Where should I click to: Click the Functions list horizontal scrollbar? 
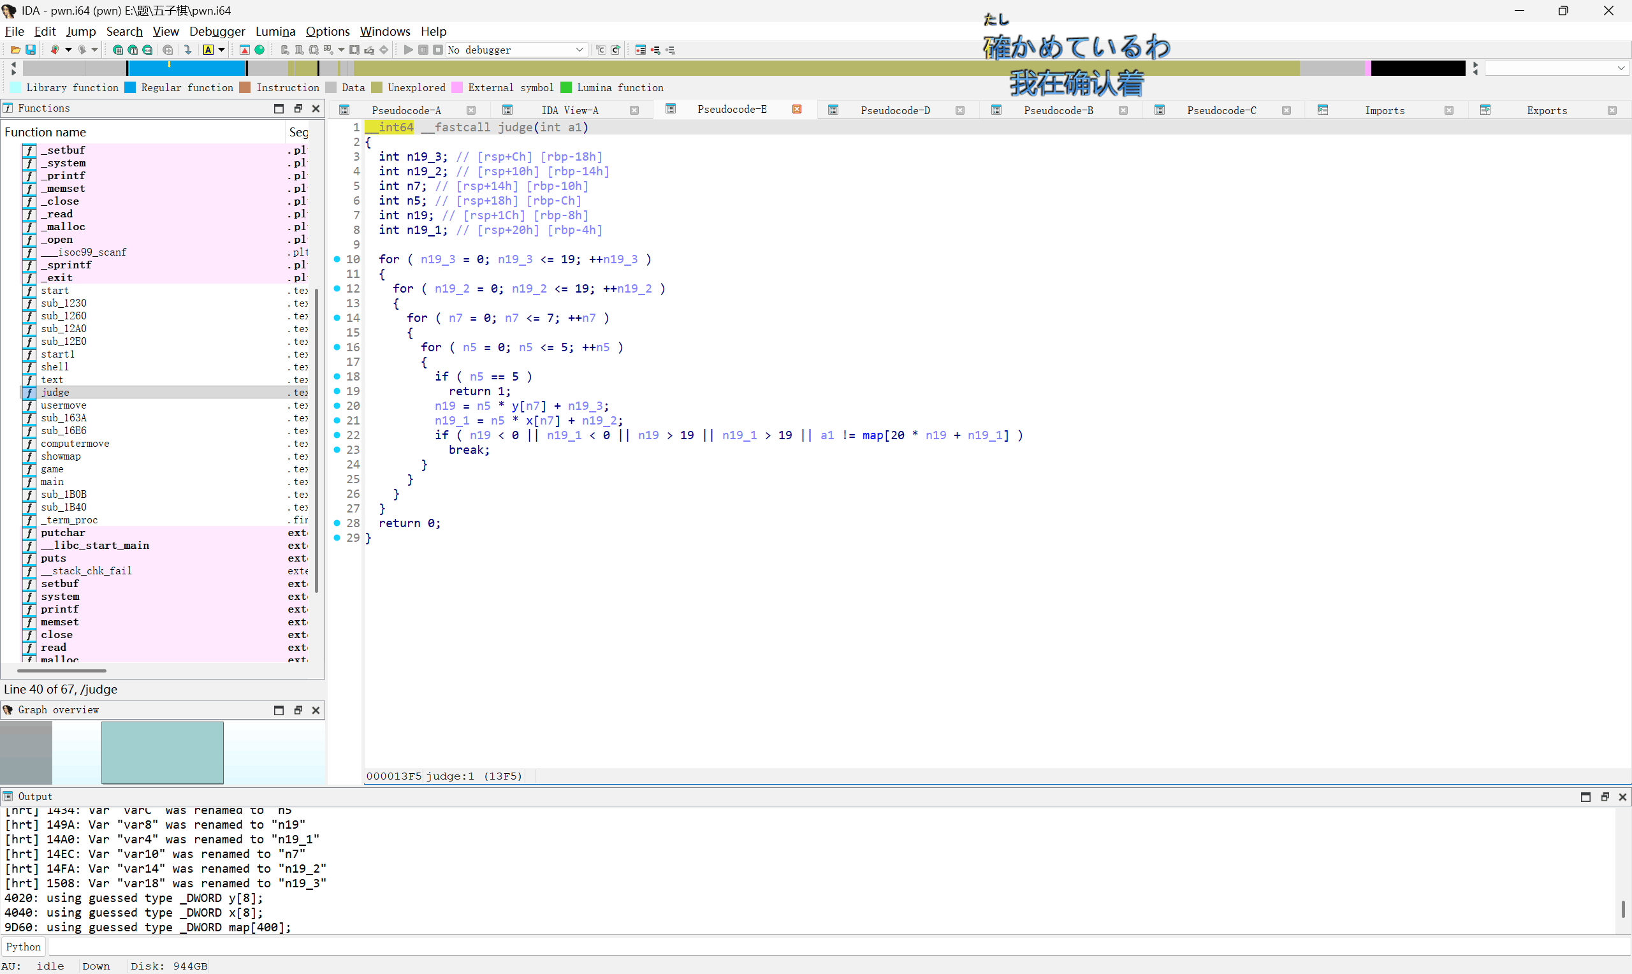[62, 671]
